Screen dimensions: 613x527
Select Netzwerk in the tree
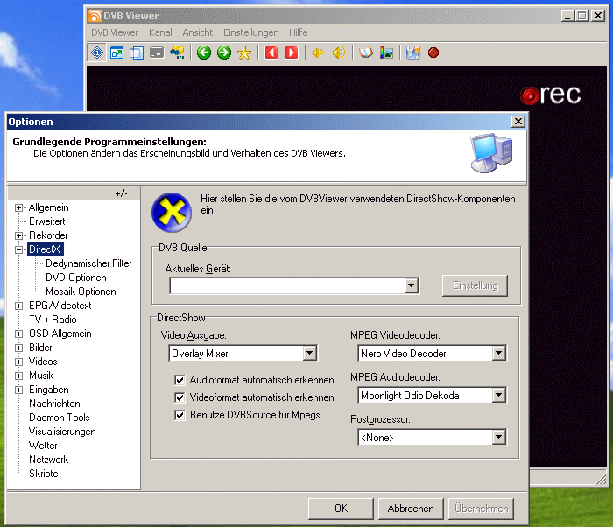[x=48, y=460]
